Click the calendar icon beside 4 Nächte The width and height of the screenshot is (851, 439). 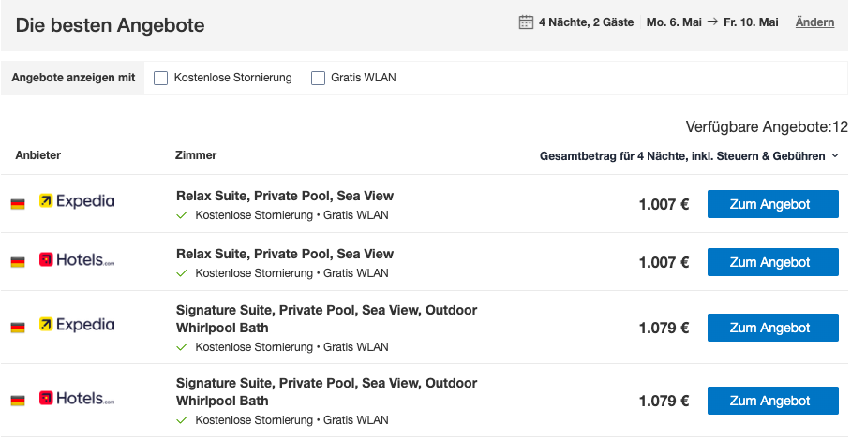click(526, 22)
